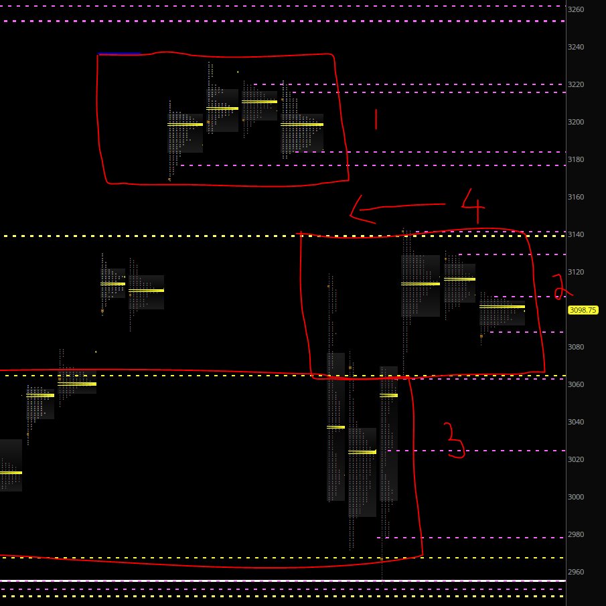Click the 3020 price scale value
The height and width of the screenshot is (606, 606).
[x=575, y=459]
